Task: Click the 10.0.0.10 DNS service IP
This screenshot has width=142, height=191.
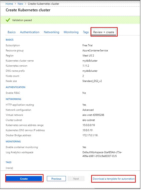Action: pos(88,130)
